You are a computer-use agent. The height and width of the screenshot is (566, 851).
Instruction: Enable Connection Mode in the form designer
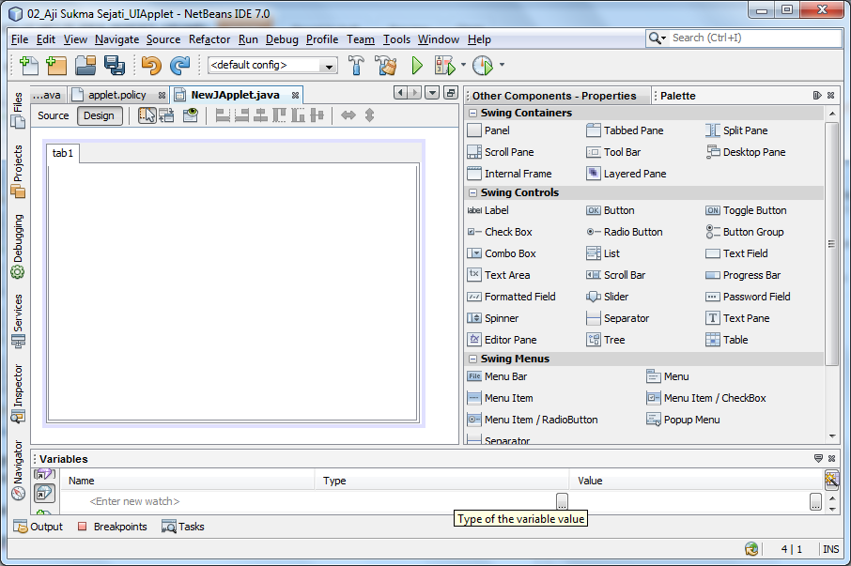click(167, 115)
